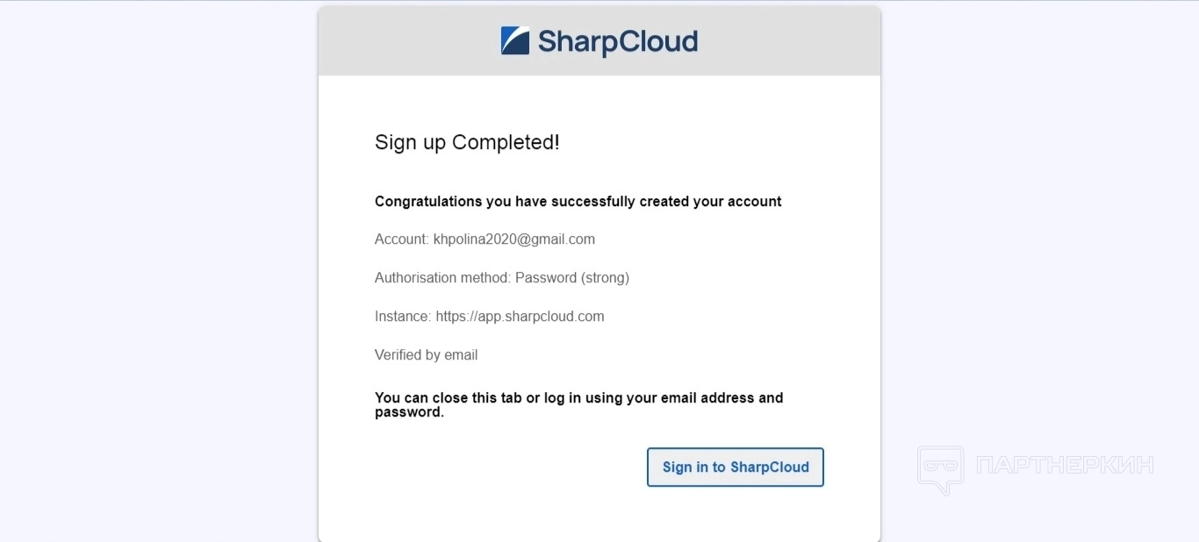Screen dimensions: 1199x542
Task: Click the SharpCloud wordmark text
Action: point(617,41)
